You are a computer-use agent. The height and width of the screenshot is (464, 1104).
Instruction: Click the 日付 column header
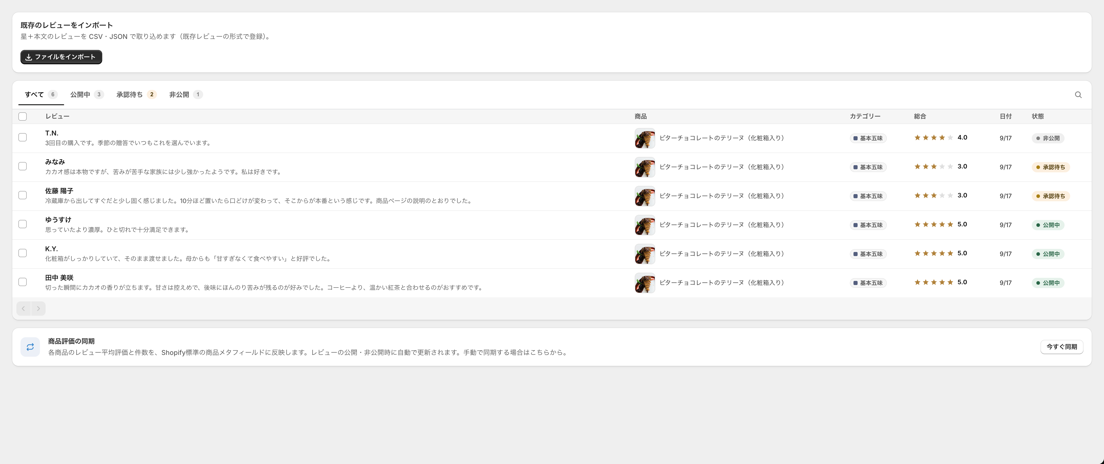(x=1005, y=117)
